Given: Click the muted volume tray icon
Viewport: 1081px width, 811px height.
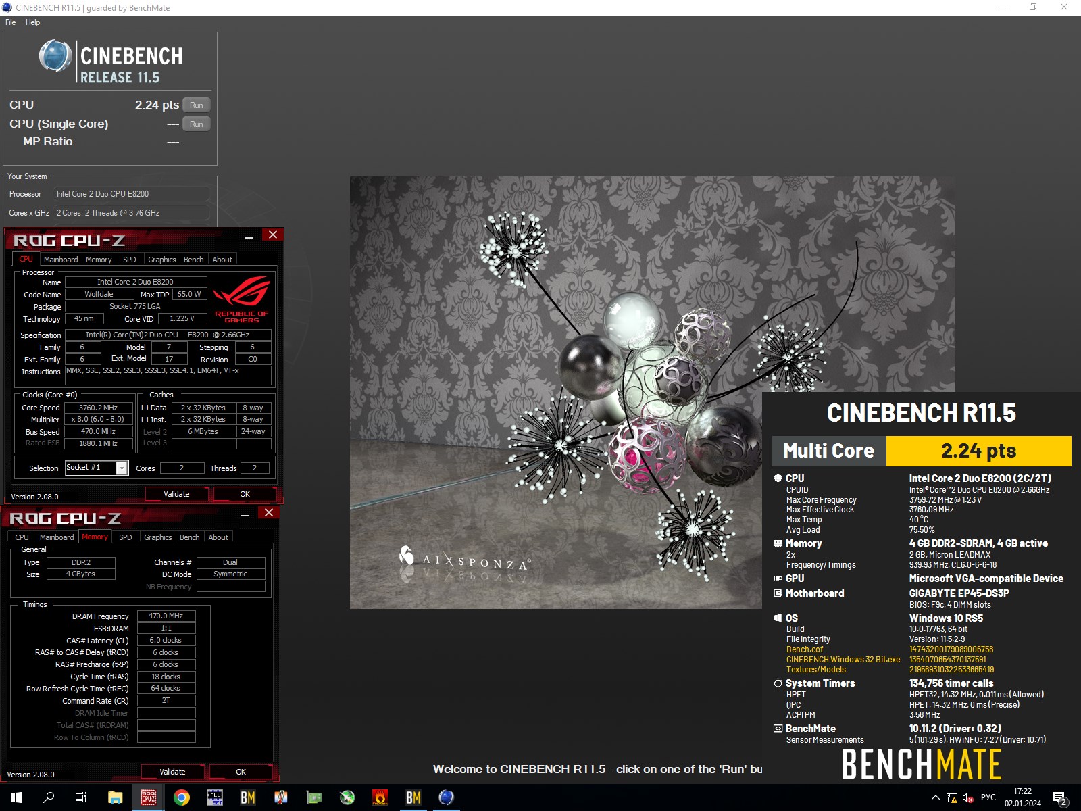Looking at the screenshot, I should [x=967, y=797].
